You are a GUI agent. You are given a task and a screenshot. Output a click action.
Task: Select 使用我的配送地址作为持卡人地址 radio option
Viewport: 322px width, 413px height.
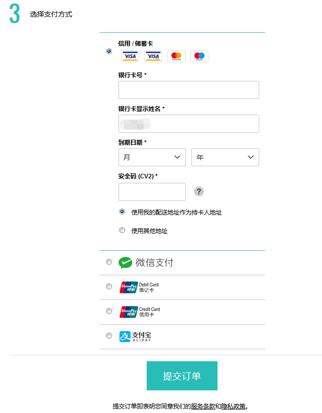122,212
